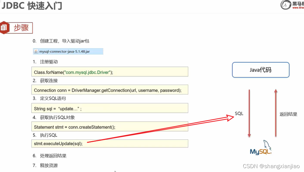This screenshot has width=304, height=172.
Task: Click the Java代码 box
Action: coord(261,70)
